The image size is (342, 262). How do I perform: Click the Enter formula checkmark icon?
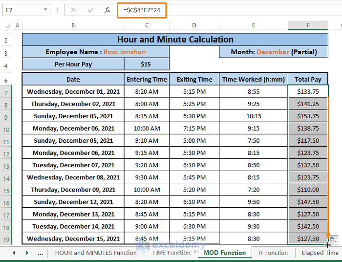(90, 10)
